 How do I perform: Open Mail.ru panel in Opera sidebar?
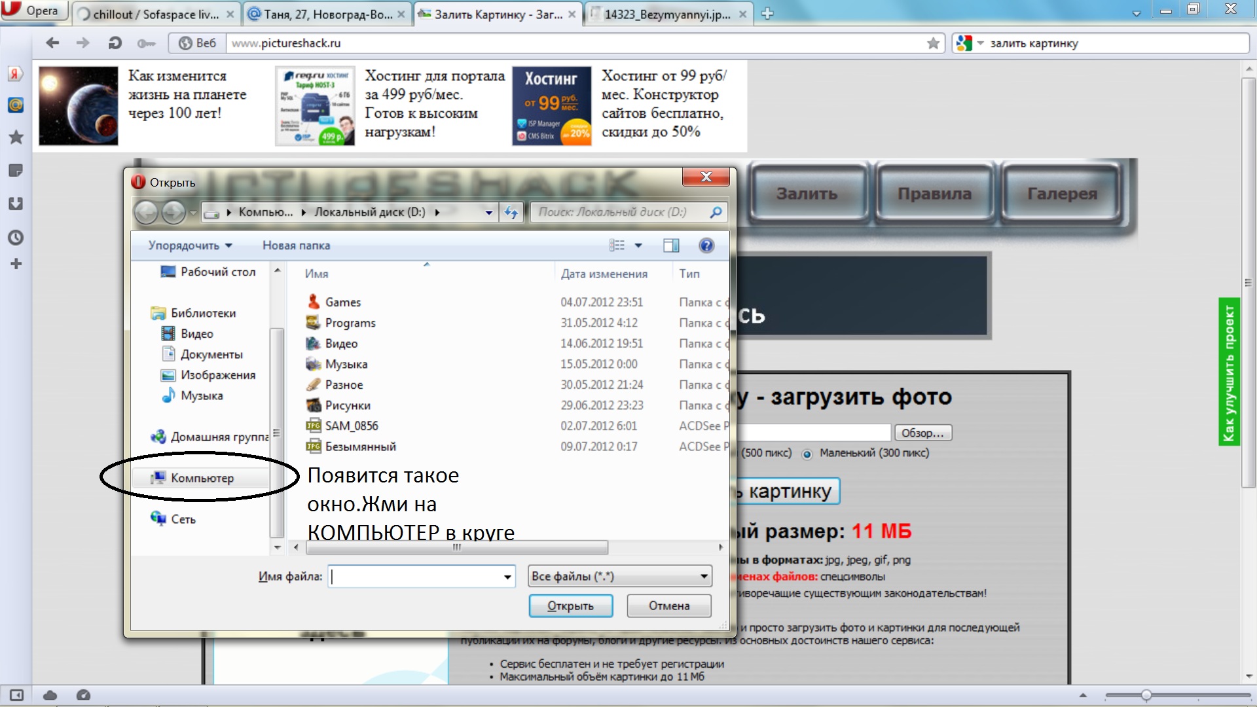pos(16,105)
